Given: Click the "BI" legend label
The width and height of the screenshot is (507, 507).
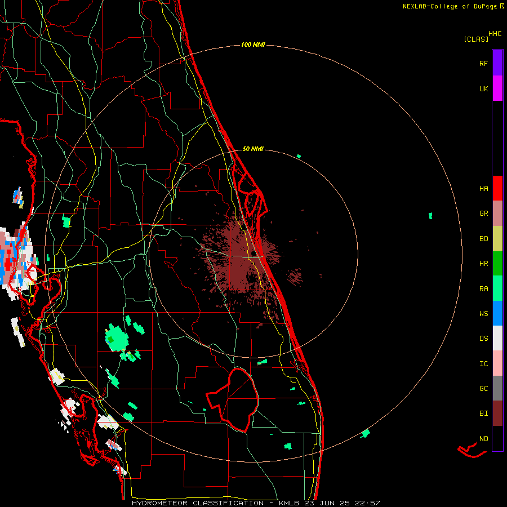Looking at the screenshot, I should point(483,413).
